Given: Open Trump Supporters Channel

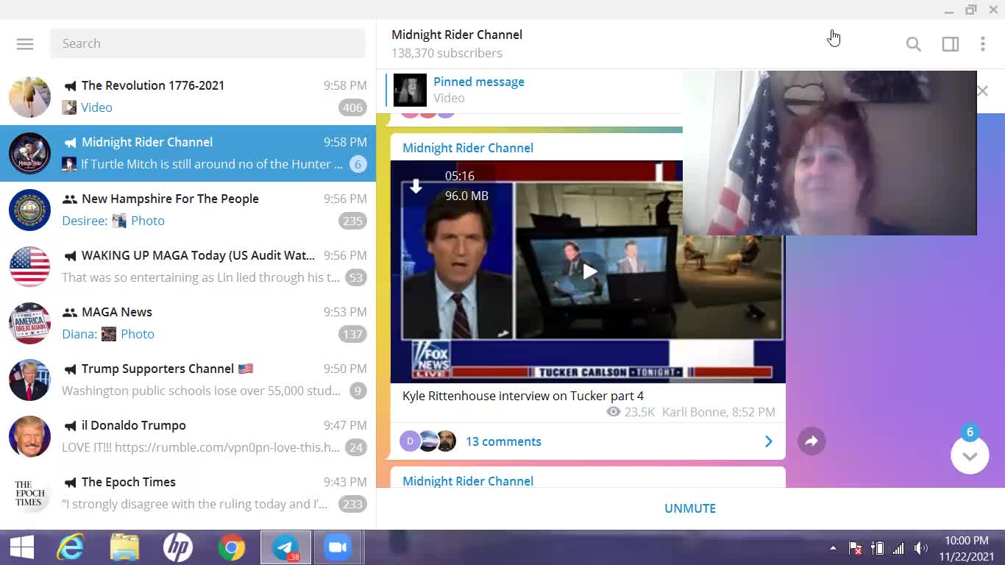Looking at the screenshot, I should coord(188,380).
